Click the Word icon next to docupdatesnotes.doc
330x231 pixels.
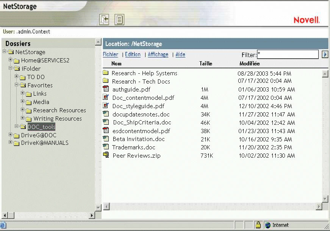pyautogui.click(x=106, y=114)
